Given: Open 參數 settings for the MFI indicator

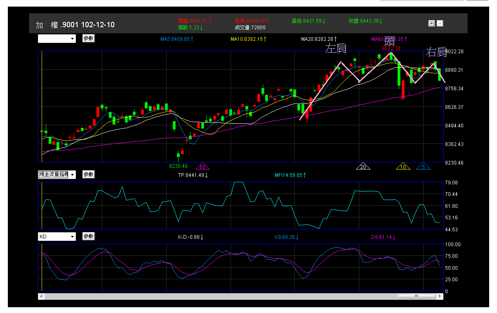Looking at the screenshot, I should [88, 174].
